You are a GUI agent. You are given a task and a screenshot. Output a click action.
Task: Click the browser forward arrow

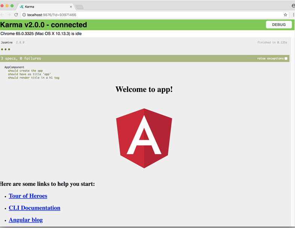point(9,15)
